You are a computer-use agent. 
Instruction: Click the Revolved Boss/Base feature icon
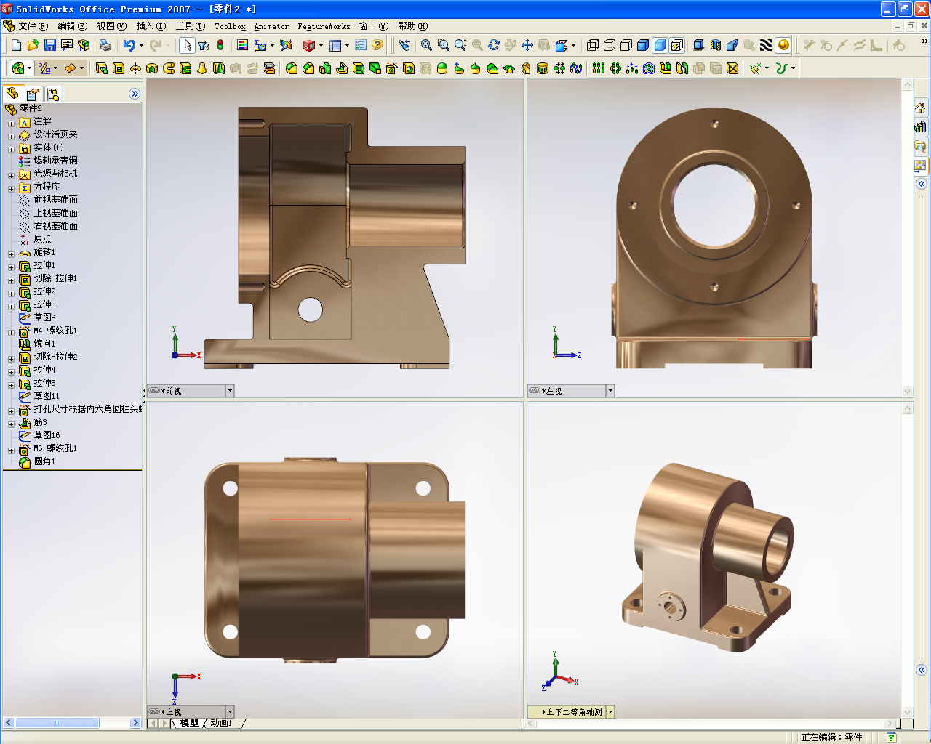(x=135, y=68)
